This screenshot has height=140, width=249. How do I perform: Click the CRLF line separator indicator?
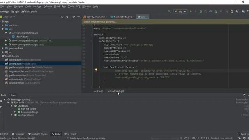point(195,138)
